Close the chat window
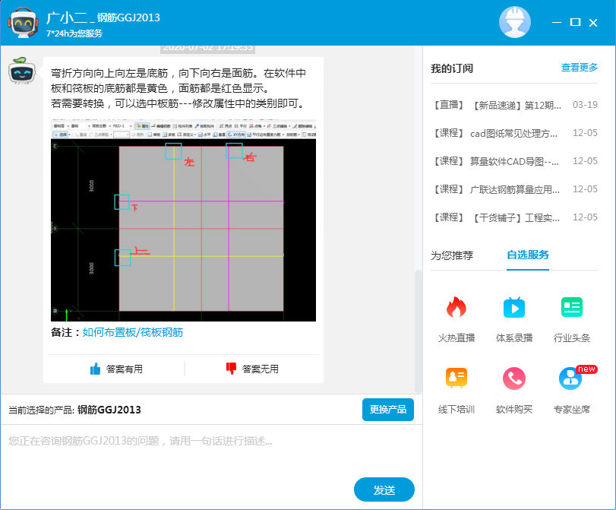 pos(593,23)
